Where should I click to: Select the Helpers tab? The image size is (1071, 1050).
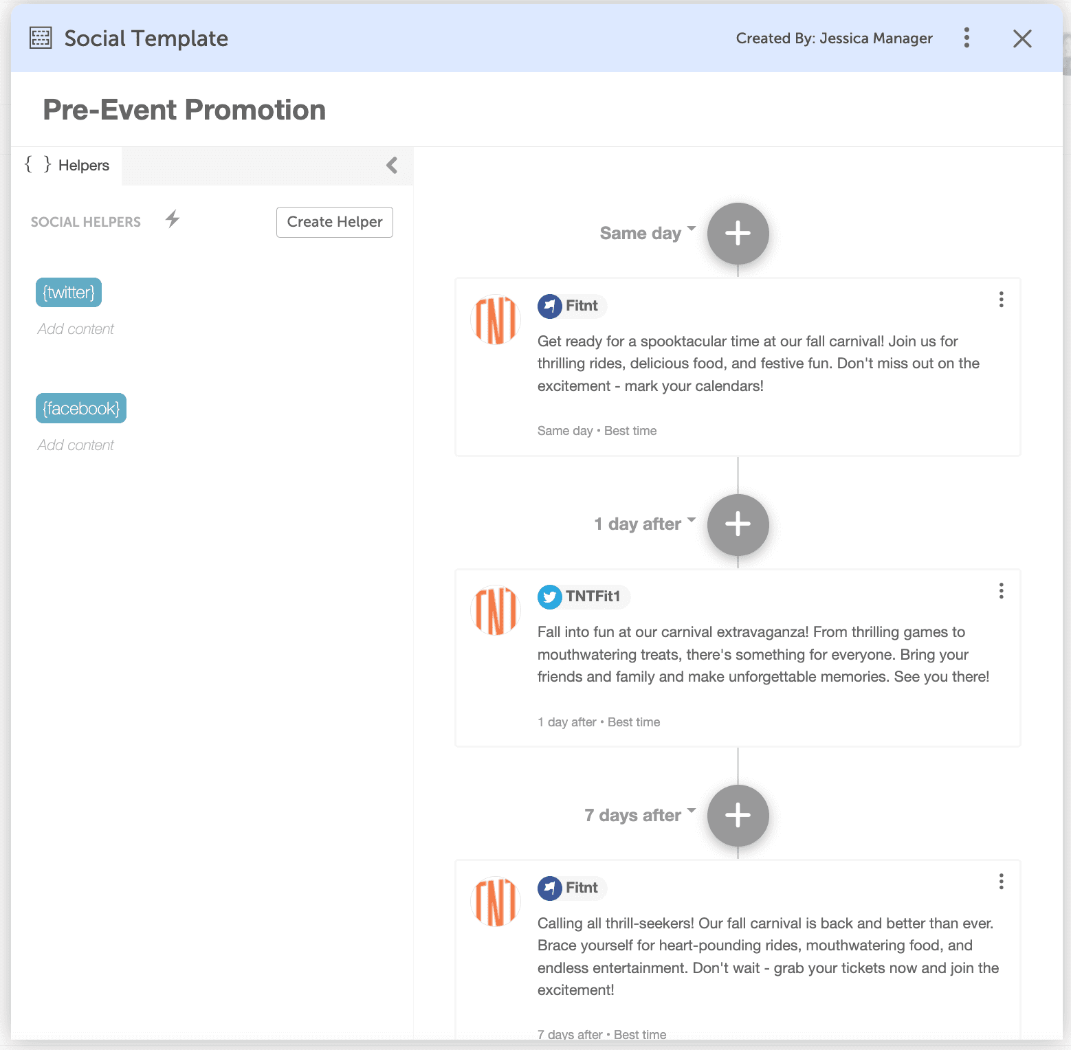67,166
